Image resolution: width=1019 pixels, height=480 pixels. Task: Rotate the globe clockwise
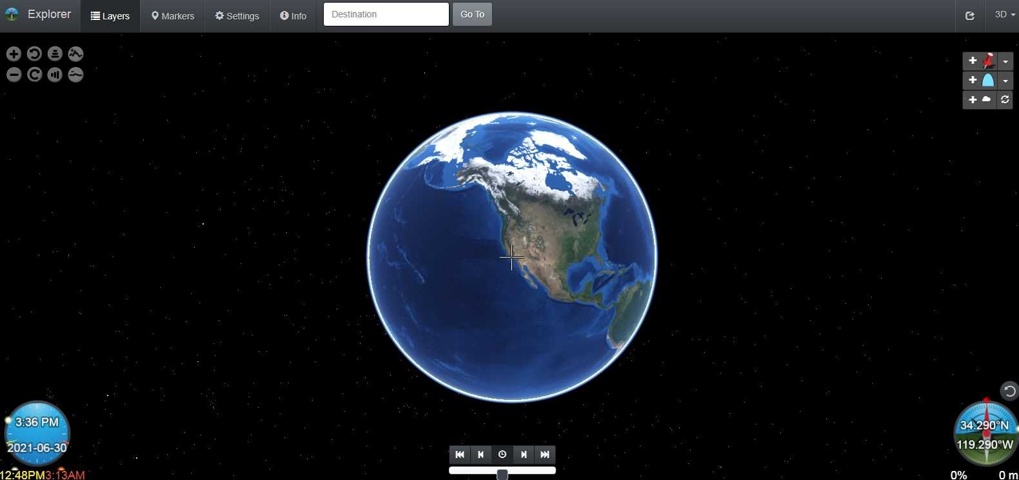34,75
